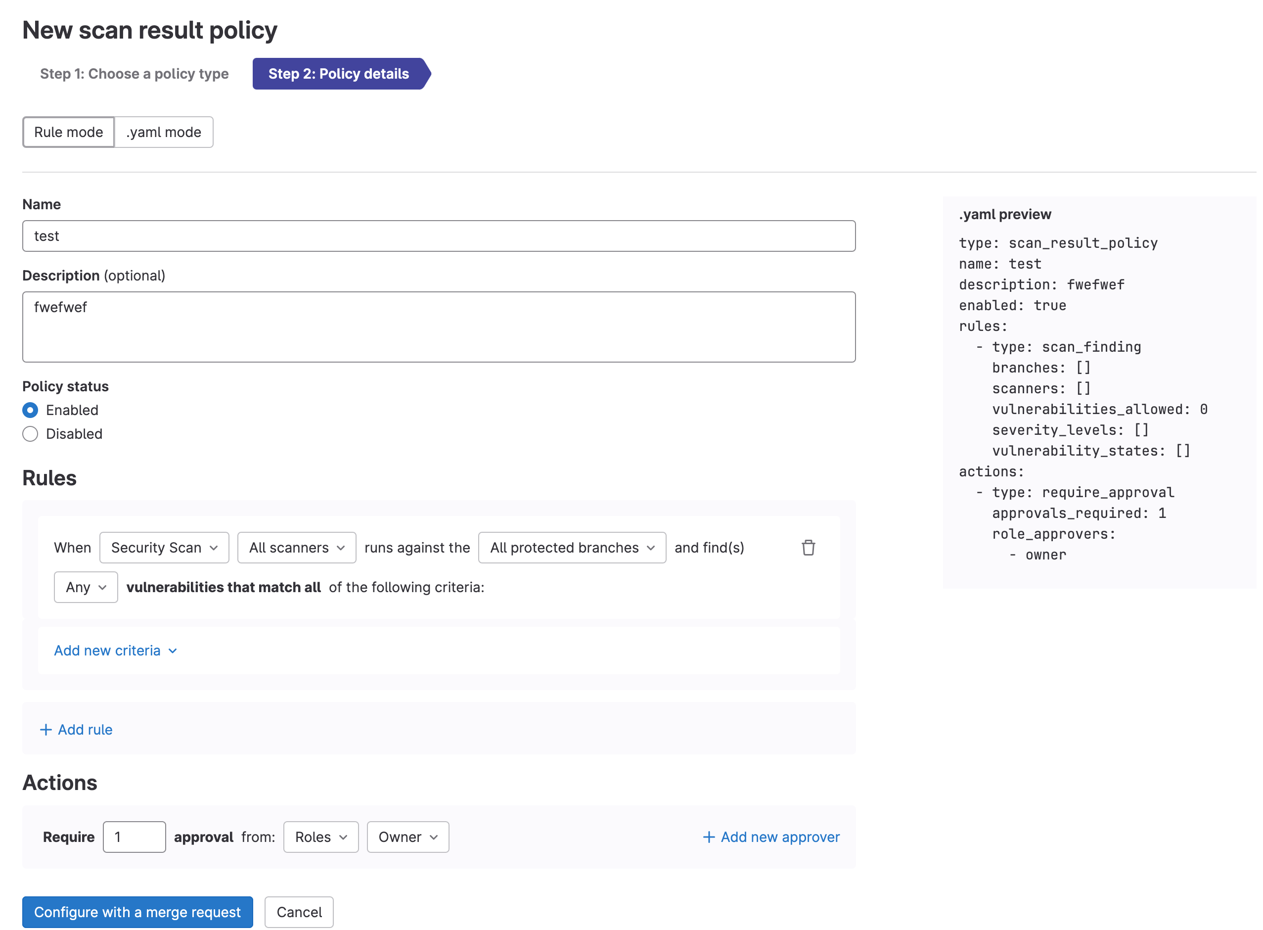Expand the All scanners dropdown
This screenshot has width=1263, height=930.
(296, 547)
